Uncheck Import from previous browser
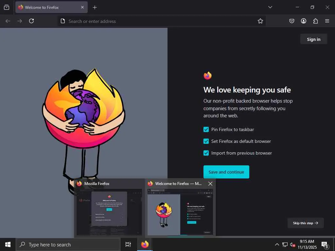 (x=206, y=153)
